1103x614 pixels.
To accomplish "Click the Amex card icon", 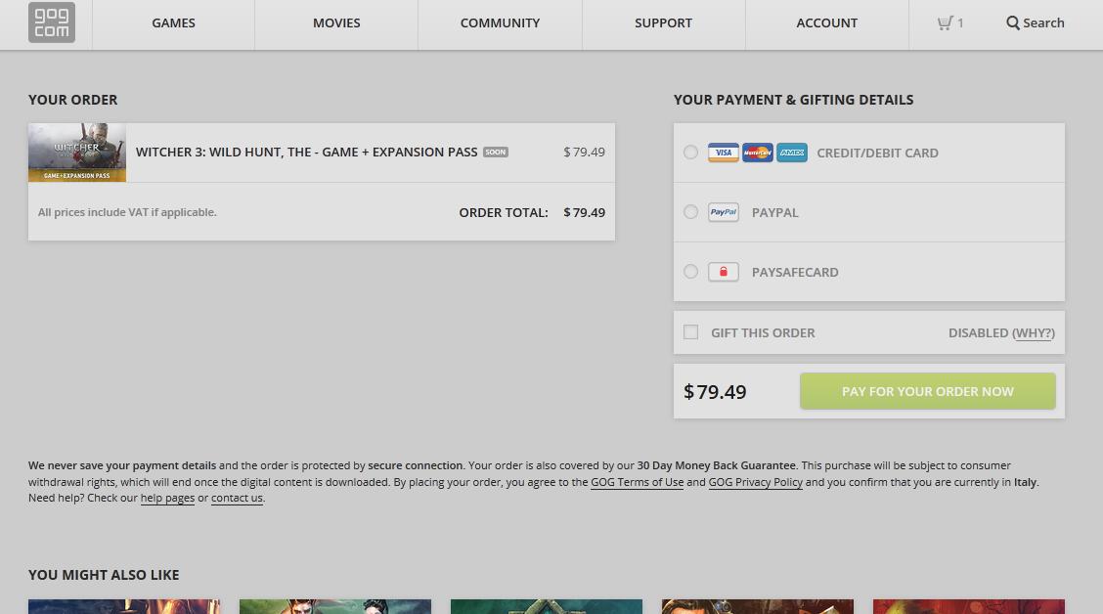I will (x=792, y=153).
